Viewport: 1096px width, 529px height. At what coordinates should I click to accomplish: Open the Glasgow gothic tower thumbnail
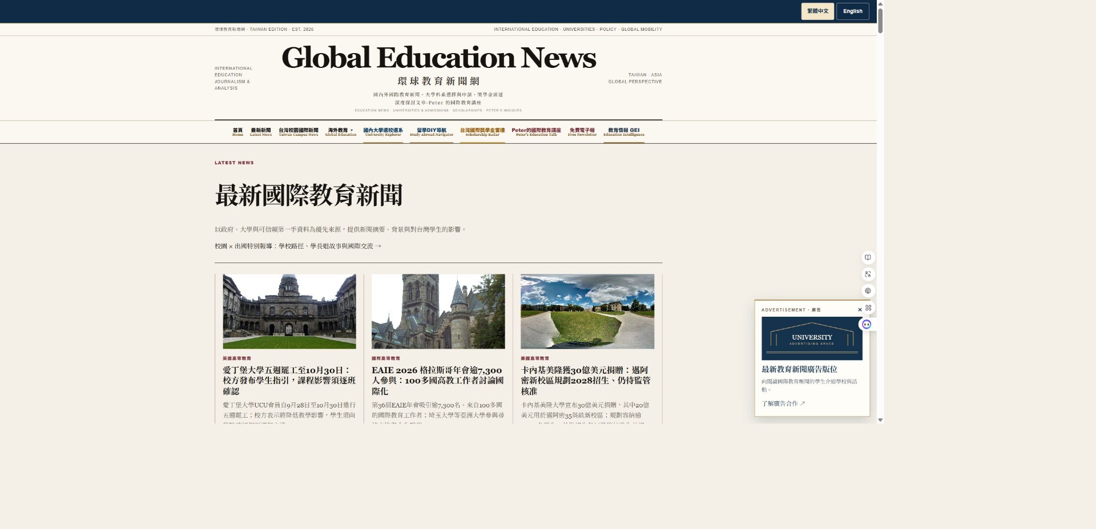tap(438, 311)
